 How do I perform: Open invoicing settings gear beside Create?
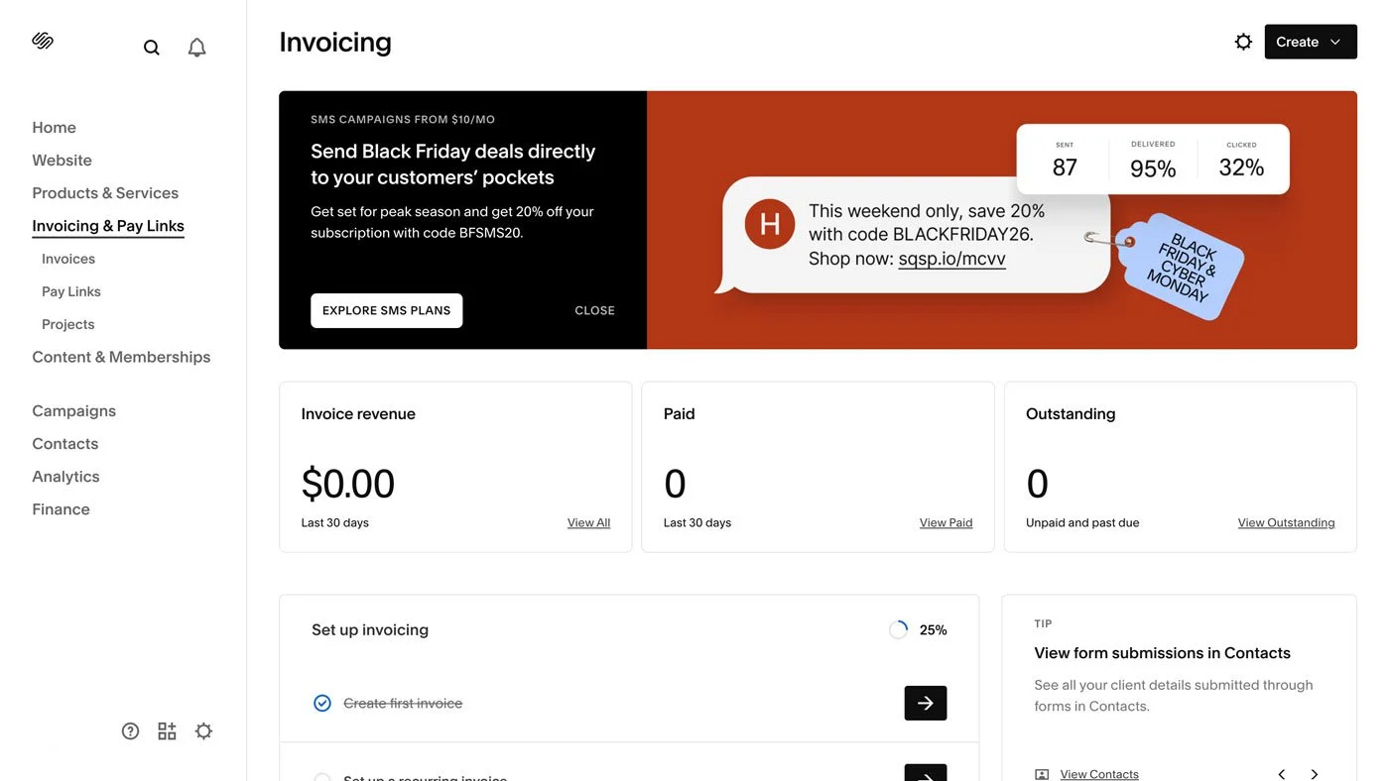coord(1243,42)
